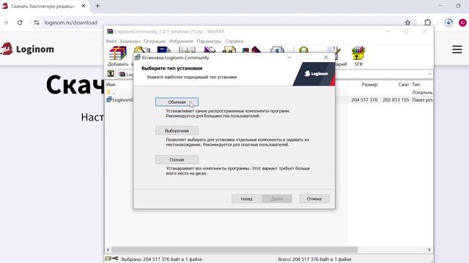Close the Loginom Community installer dialog
Image resolution: width=469 pixels, height=263 pixels.
click(x=325, y=57)
